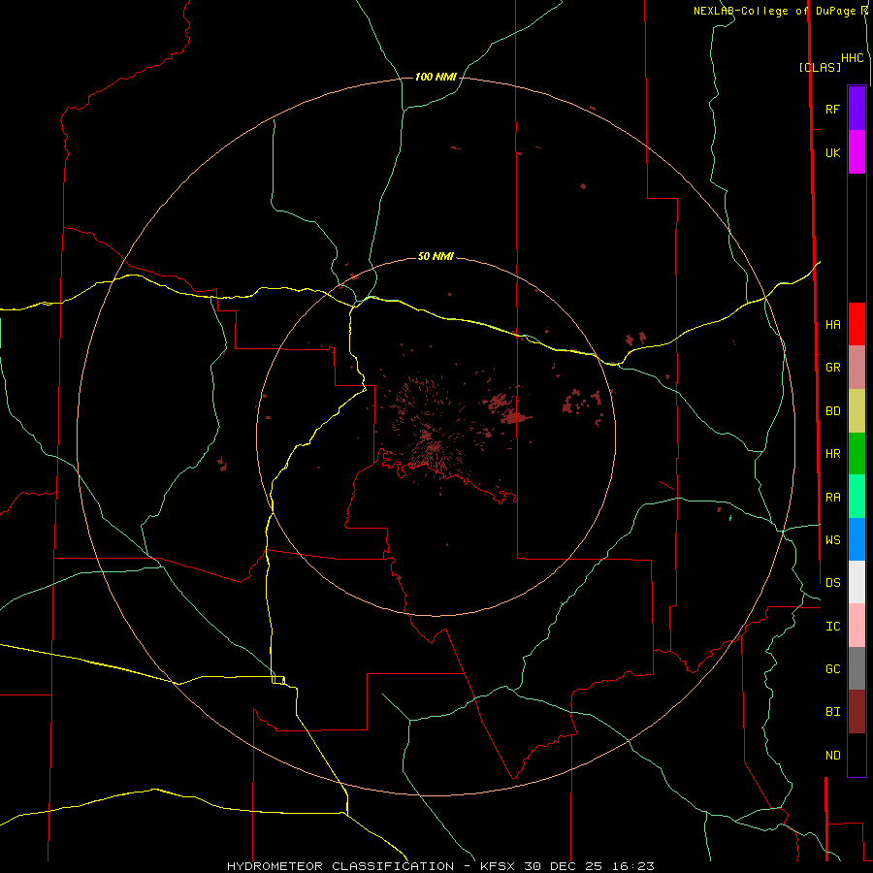This screenshot has height=873, width=873.
Task: Click the "WS" legend label
Action: pyautogui.click(x=832, y=540)
